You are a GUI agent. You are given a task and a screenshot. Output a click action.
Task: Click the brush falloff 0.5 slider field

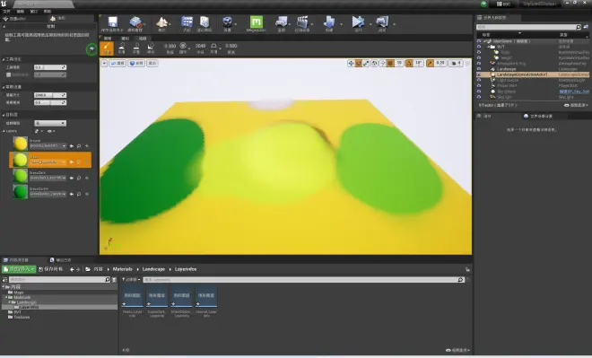[x=50, y=102]
